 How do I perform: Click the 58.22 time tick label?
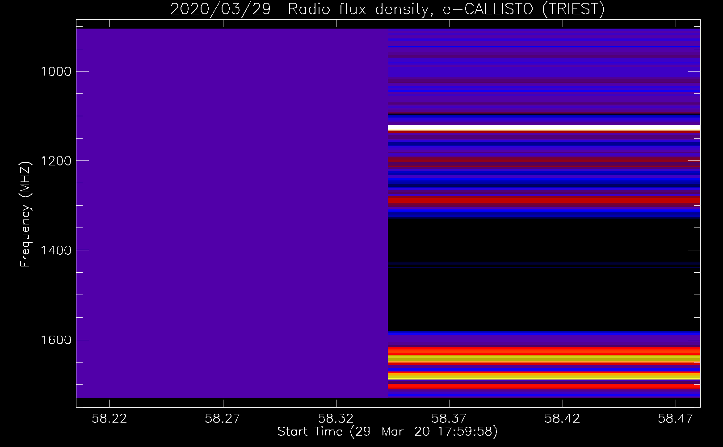pos(109,418)
